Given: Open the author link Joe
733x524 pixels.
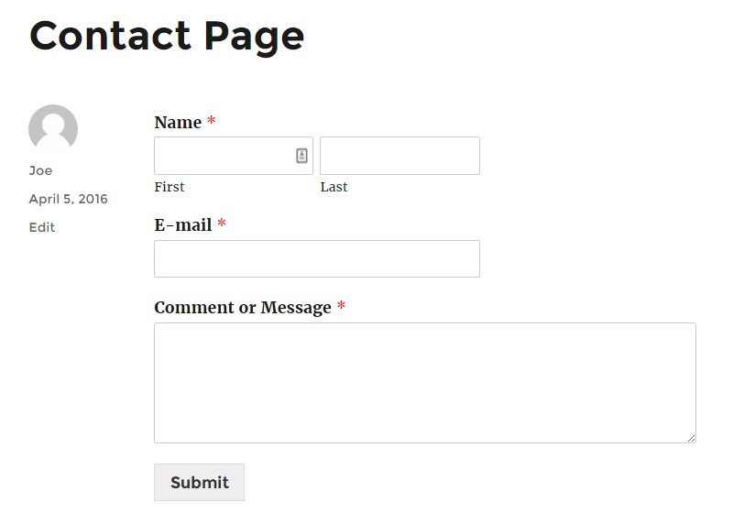Looking at the screenshot, I should click(x=40, y=170).
